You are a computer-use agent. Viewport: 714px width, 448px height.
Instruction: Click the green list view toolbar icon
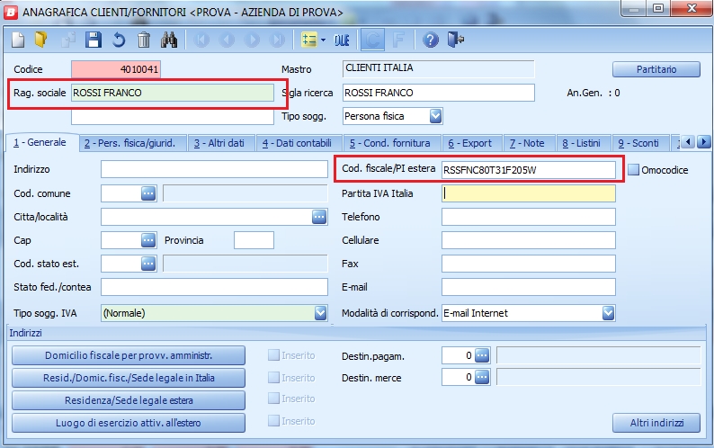point(308,40)
